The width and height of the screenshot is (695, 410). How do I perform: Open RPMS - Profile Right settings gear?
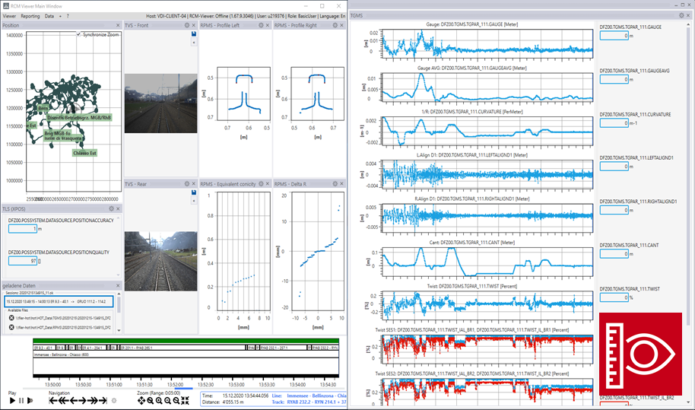point(335,25)
